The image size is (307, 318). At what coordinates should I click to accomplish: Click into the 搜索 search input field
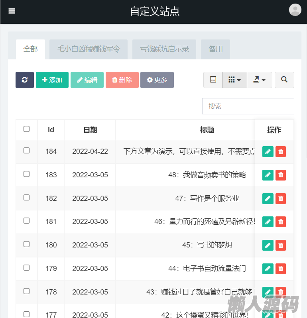pos(248,106)
